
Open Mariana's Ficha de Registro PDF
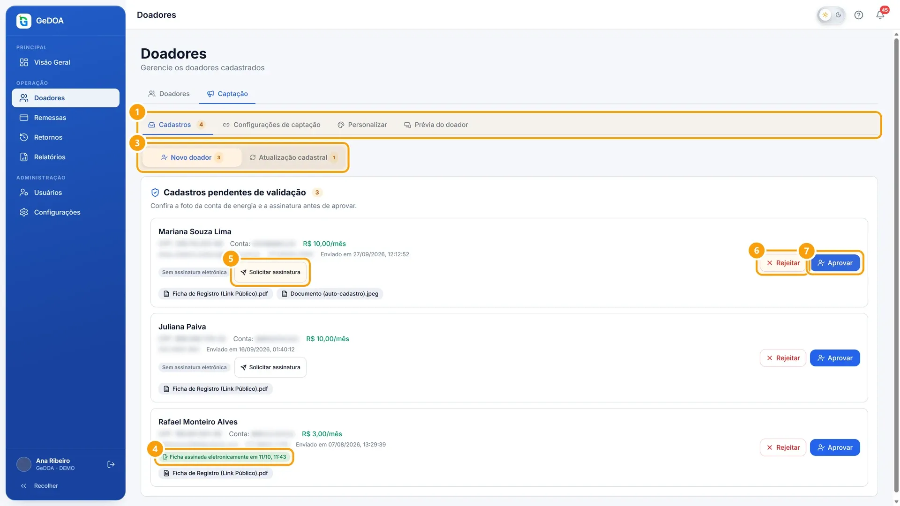216,294
